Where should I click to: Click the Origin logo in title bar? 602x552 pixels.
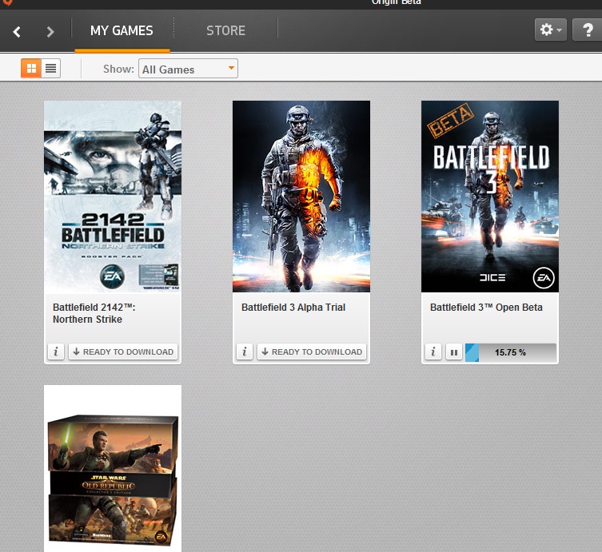(x=7, y=2)
